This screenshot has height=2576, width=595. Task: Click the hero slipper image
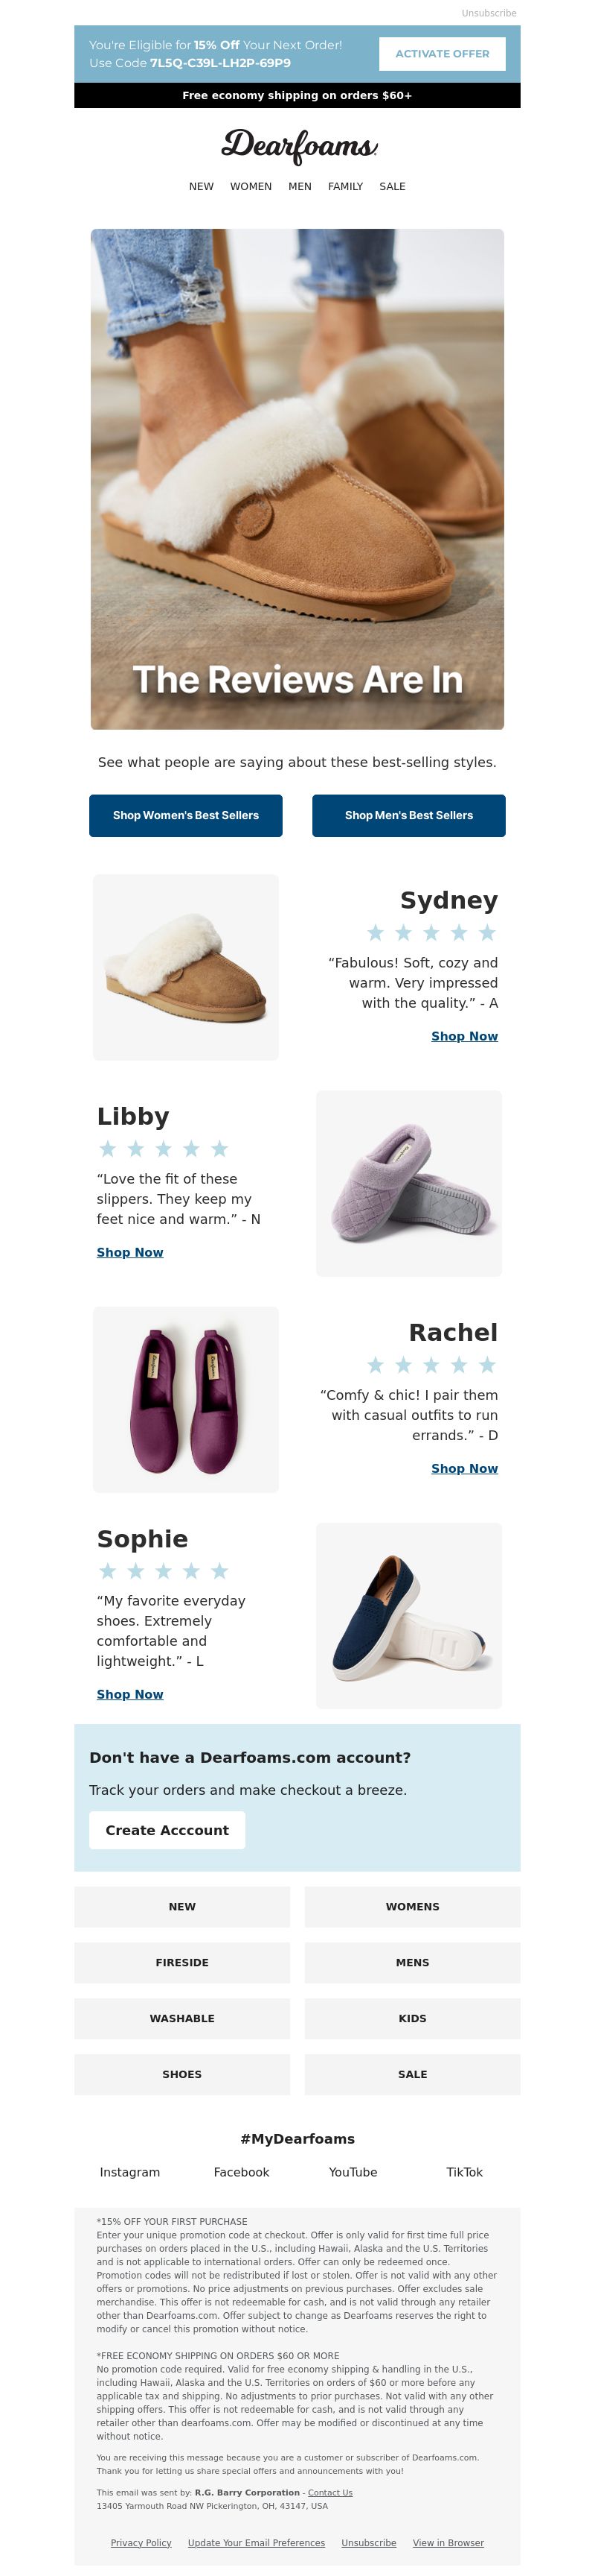[297, 479]
